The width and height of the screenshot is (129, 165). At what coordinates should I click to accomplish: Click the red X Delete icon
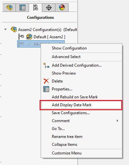coord(46,81)
